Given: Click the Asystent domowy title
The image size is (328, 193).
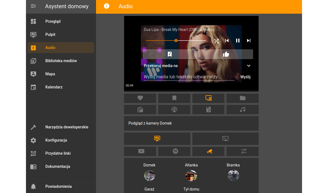Looking at the screenshot, I should coord(67,6).
